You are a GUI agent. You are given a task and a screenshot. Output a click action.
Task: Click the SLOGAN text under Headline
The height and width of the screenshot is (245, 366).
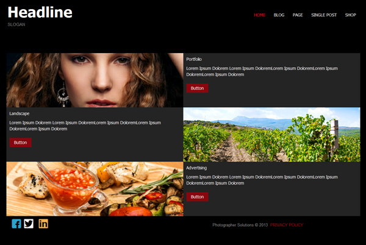(x=16, y=24)
